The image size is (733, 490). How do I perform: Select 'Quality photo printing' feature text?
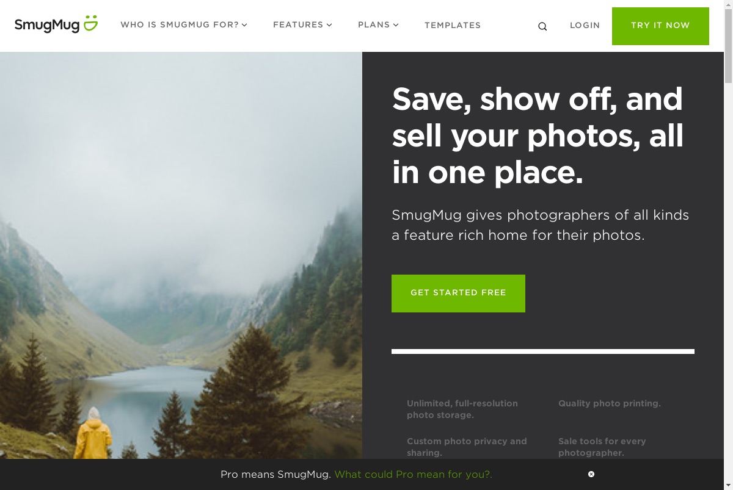click(x=610, y=403)
